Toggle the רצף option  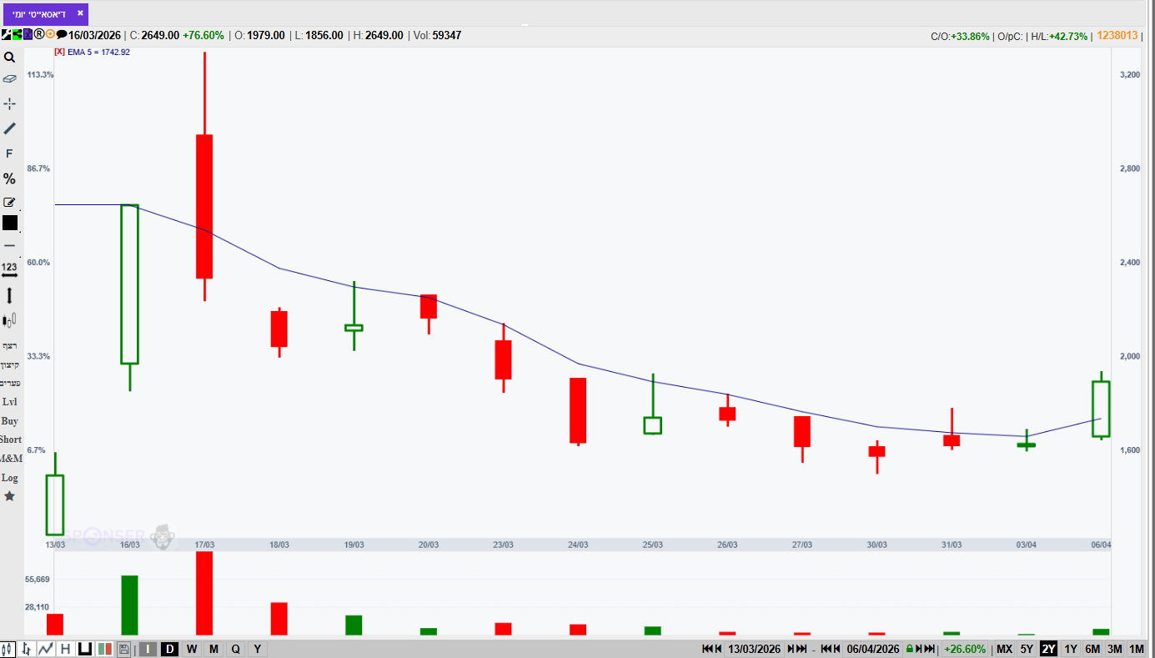(9, 346)
